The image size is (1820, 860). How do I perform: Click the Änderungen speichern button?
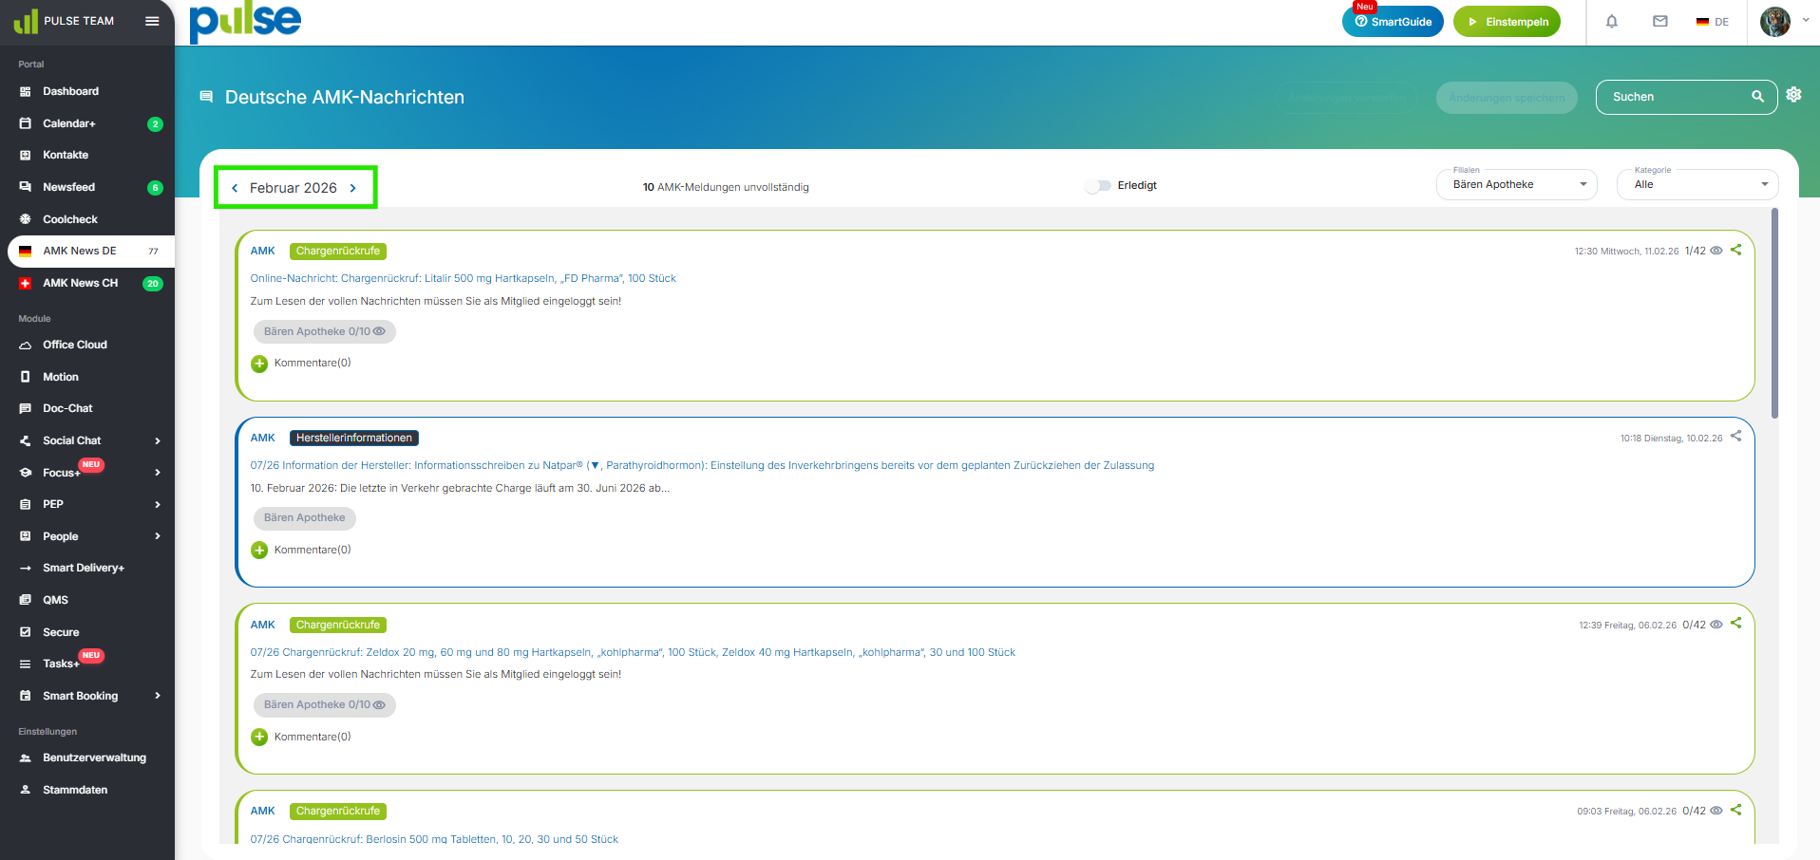click(1507, 98)
